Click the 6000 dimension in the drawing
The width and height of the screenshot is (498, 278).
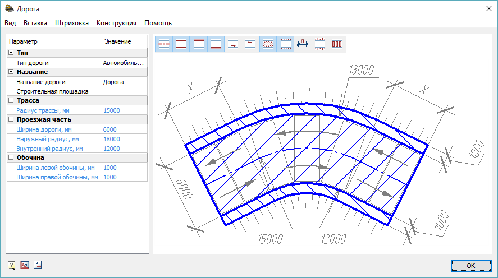point(184,189)
